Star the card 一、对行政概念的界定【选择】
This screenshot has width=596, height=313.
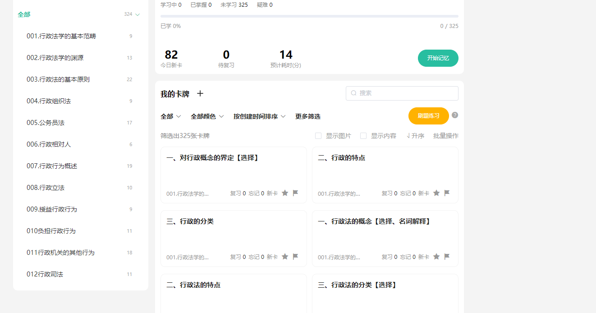(285, 193)
